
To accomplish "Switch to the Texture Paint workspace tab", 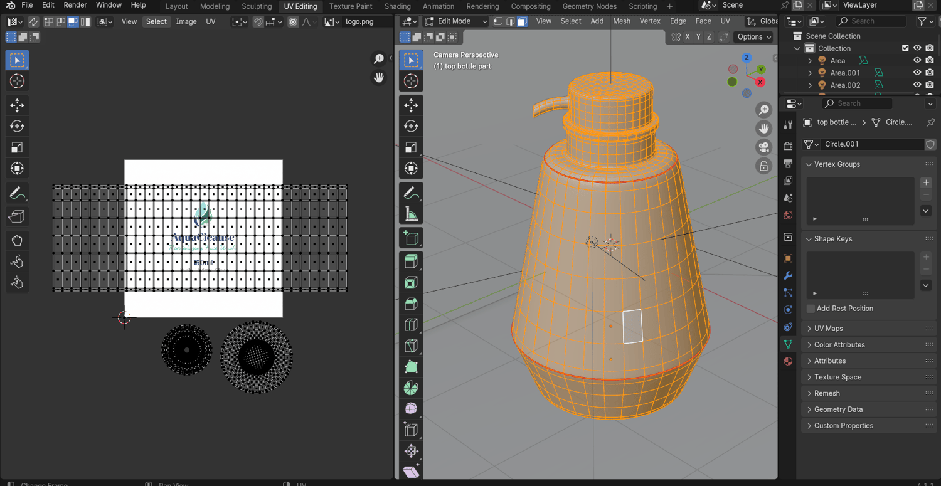I will [350, 6].
